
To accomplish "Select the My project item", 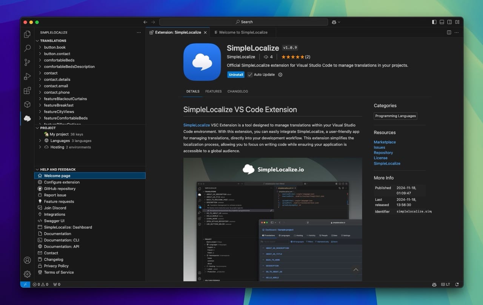I will pyautogui.click(x=90, y=134).
